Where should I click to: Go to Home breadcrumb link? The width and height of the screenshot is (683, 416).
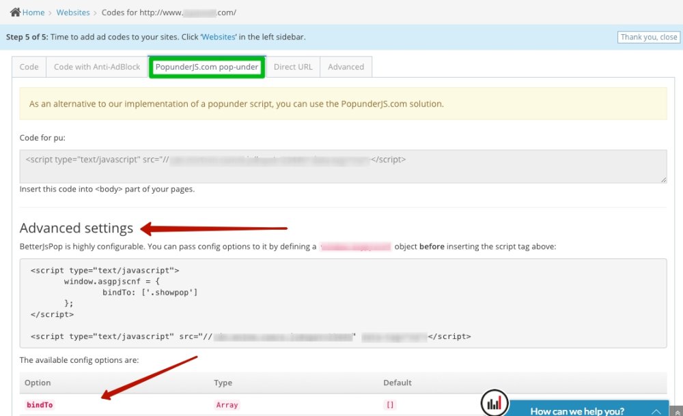(33, 13)
